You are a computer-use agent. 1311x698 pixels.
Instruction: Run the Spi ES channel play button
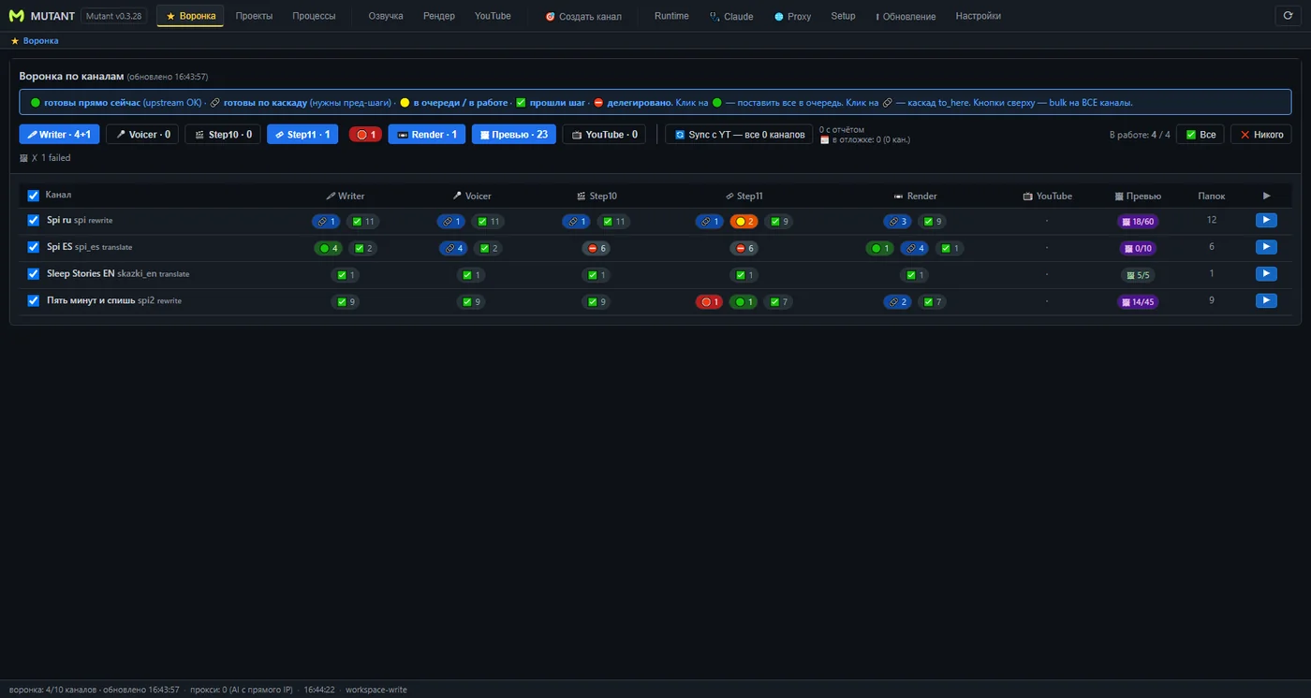click(1266, 247)
